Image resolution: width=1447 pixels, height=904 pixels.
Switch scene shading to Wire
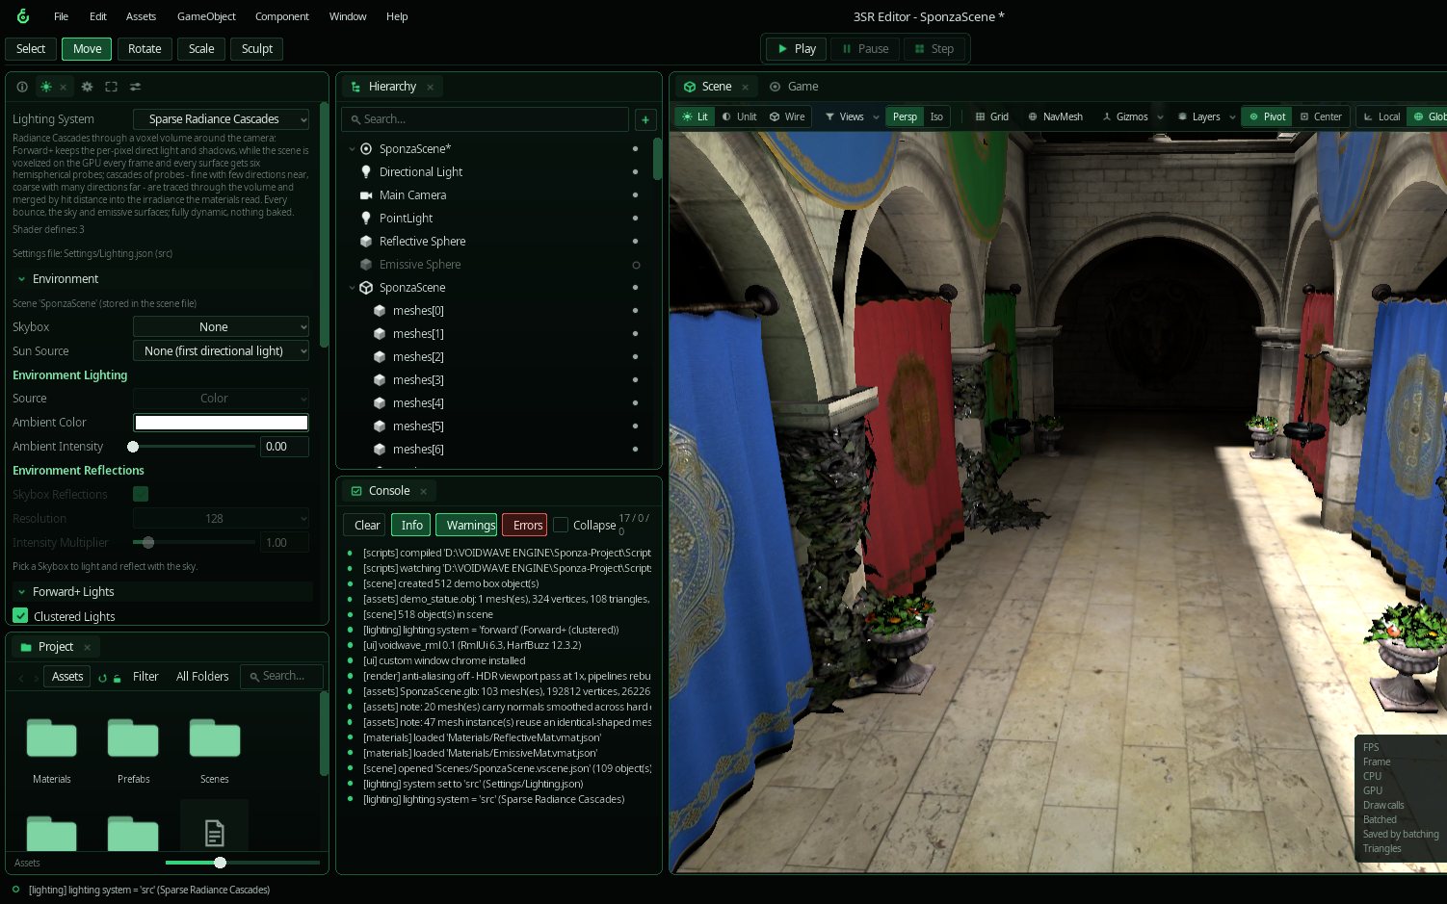pyautogui.click(x=787, y=116)
